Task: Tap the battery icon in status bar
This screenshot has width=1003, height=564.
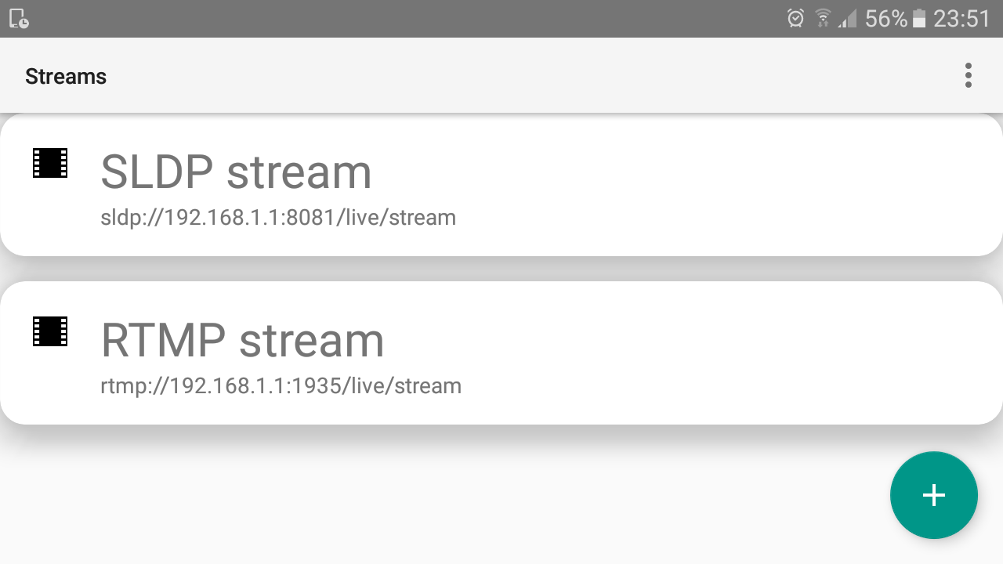Action: coord(919,18)
